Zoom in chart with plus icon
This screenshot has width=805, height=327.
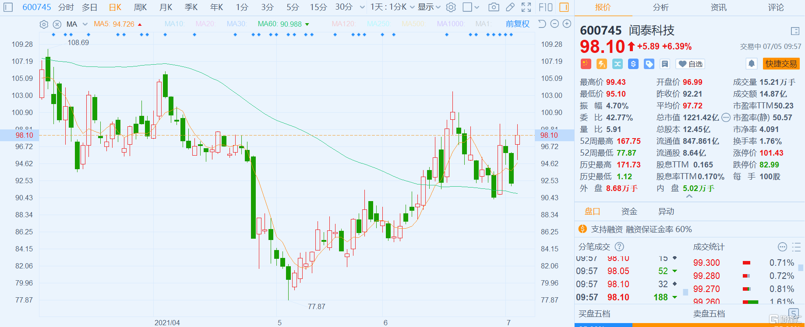point(567,24)
